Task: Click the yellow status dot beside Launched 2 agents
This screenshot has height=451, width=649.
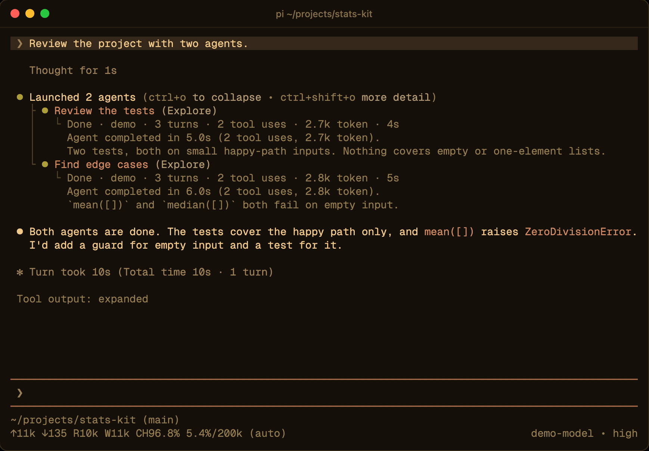Action: click(x=20, y=97)
